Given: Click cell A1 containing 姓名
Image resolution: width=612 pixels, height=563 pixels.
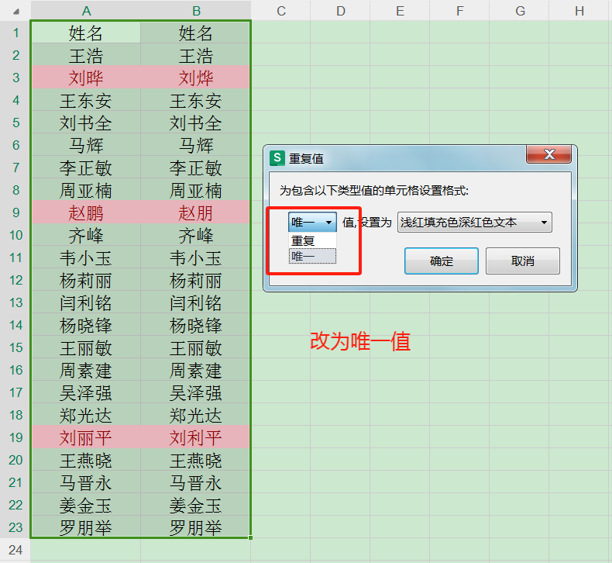Looking at the screenshot, I should pyautogui.click(x=86, y=33).
